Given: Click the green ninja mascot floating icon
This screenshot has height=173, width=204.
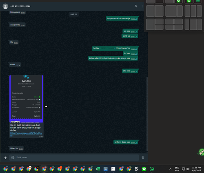Looking at the screenshot, I should [x=201, y=152].
